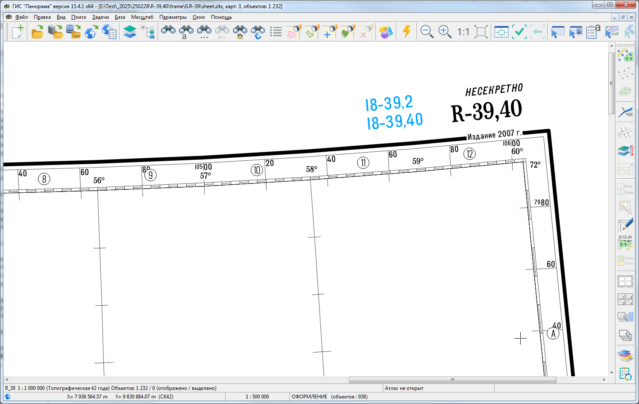Open the Помощь menu
The image size is (639, 404).
coord(221,17)
